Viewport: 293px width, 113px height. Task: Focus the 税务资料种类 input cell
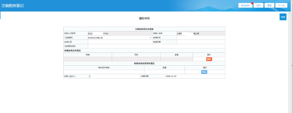(104, 72)
